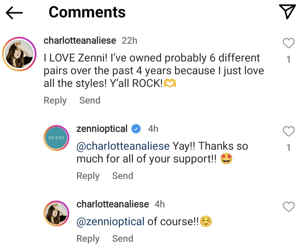Click the 4h timestamp on zennioptical's reply
This screenshot has width=308, height=251.
(153, 128)
